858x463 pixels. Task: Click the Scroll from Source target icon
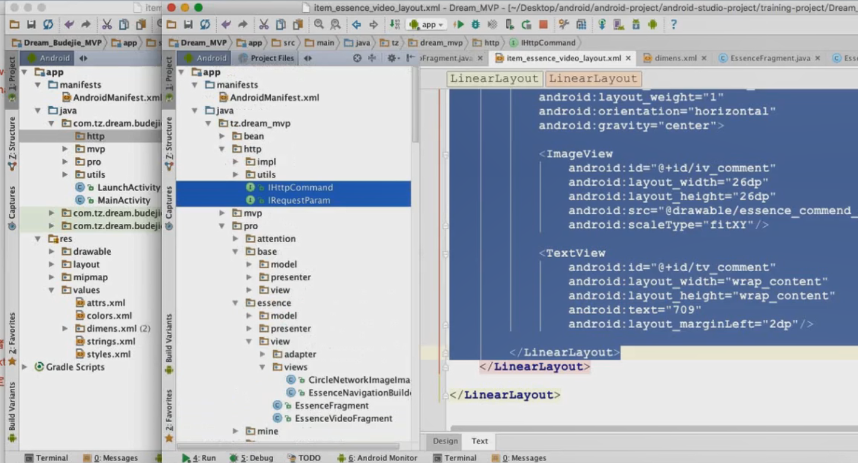[357, 58]
